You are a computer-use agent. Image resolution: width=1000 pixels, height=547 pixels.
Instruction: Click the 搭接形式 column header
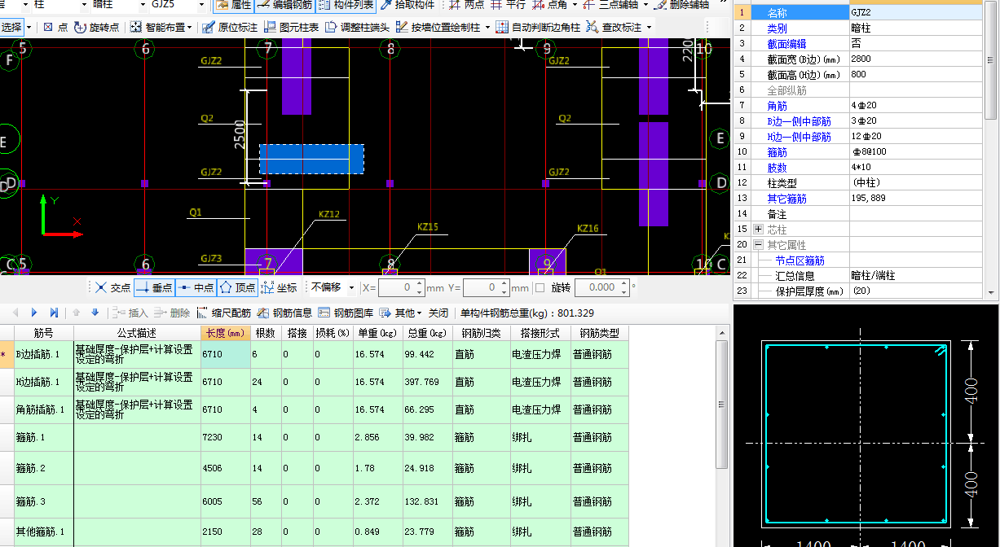click(540, 333)
